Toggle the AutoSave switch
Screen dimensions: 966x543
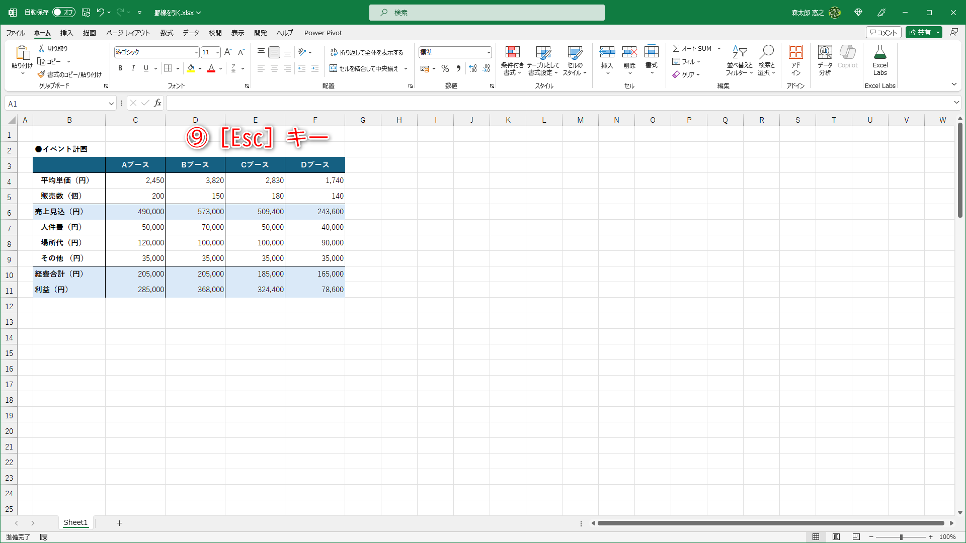point(64,12)
